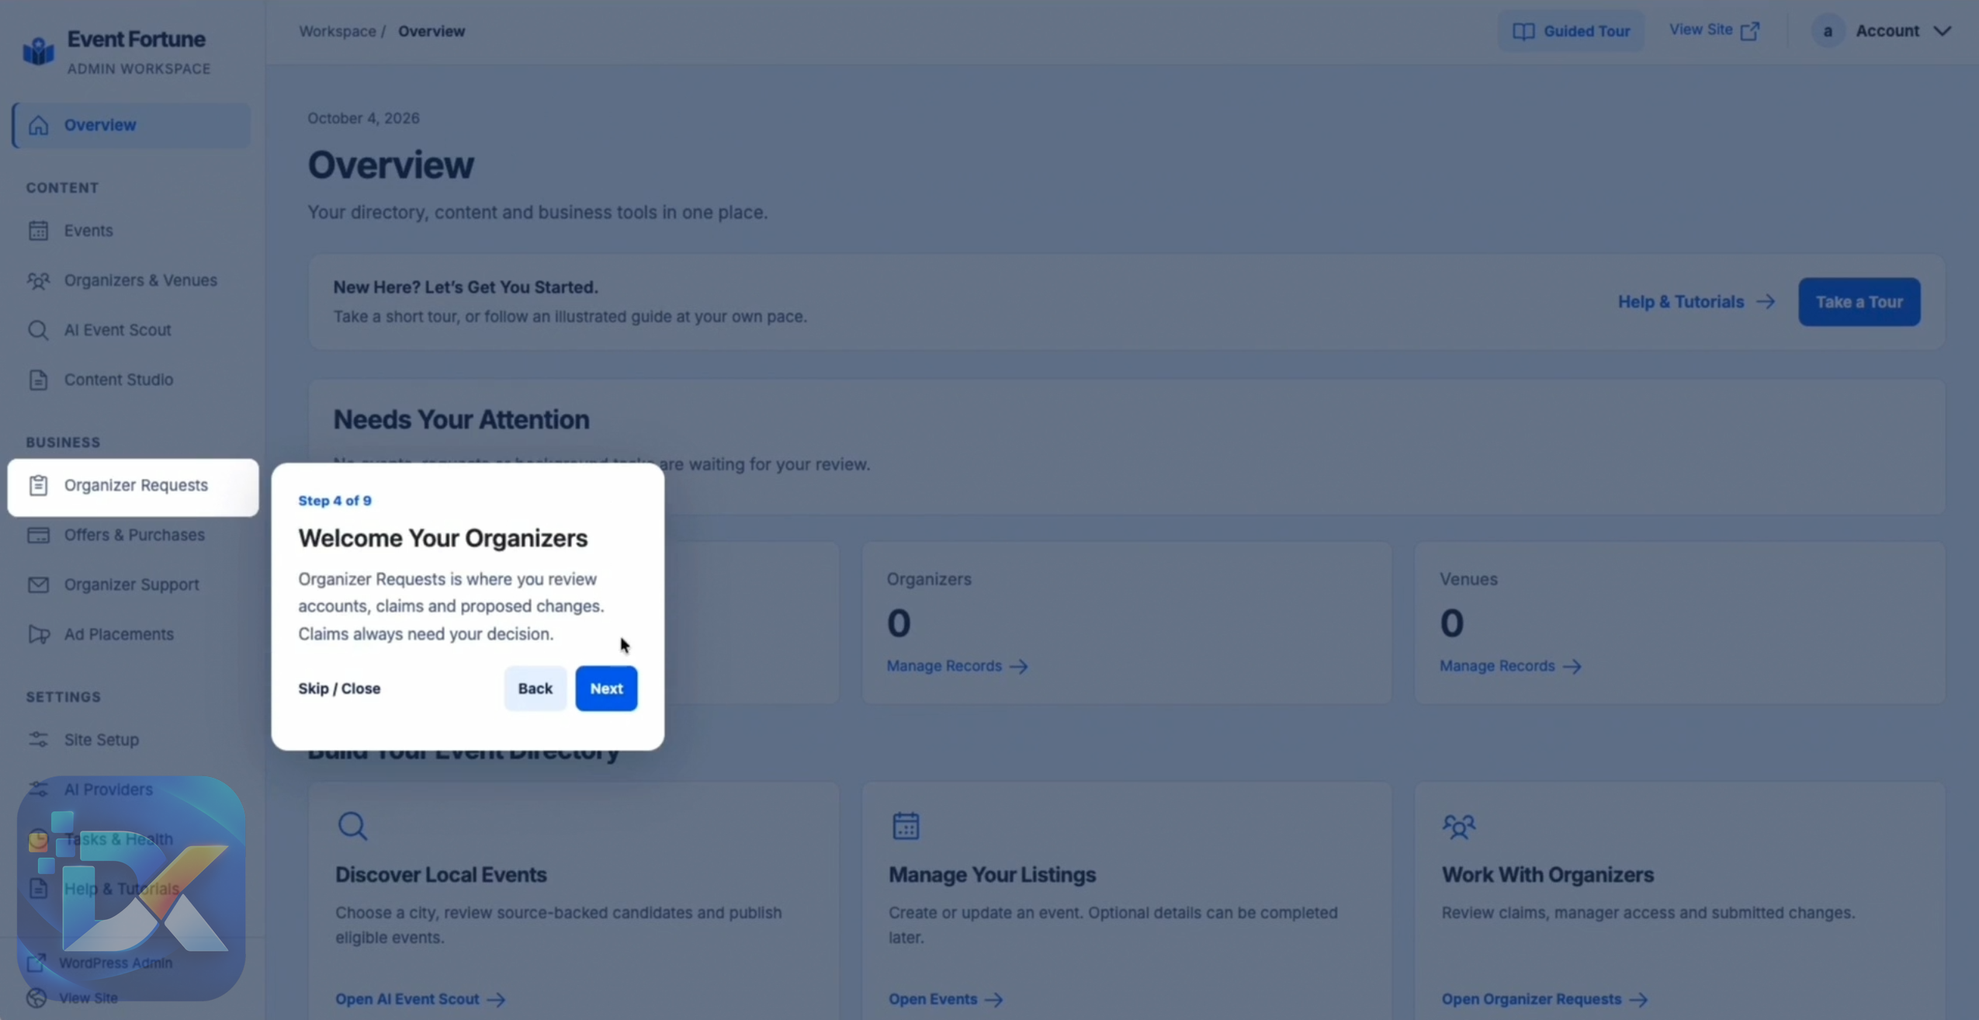This screenshot has width=1979, height=1020.
Task: Click the Organizers & Venues people icon
Action: pyautogui.click(x=38, y=280)
